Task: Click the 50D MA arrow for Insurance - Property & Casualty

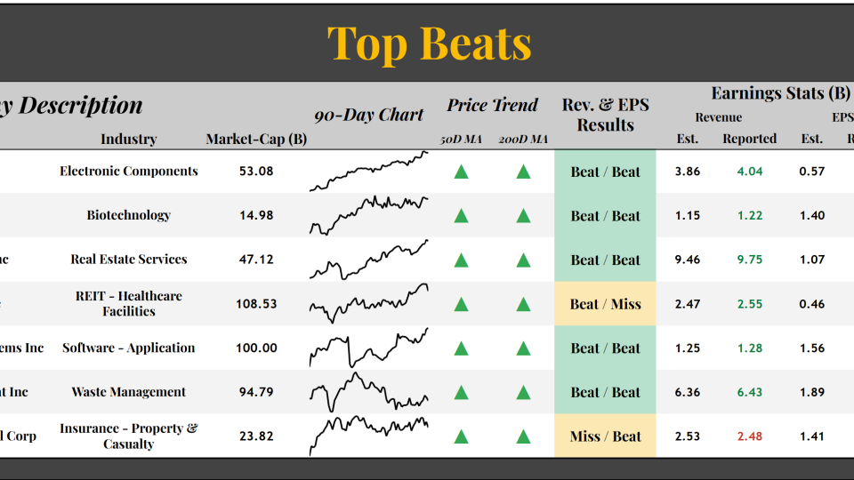Action: 461,436
